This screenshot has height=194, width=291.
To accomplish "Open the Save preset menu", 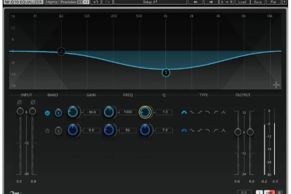I will (x=258, y=2).
